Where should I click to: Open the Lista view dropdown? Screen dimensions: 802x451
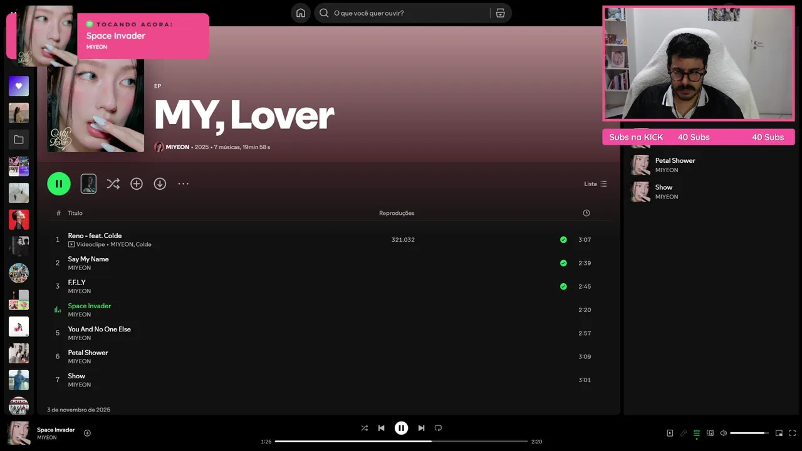pos(595,184)
